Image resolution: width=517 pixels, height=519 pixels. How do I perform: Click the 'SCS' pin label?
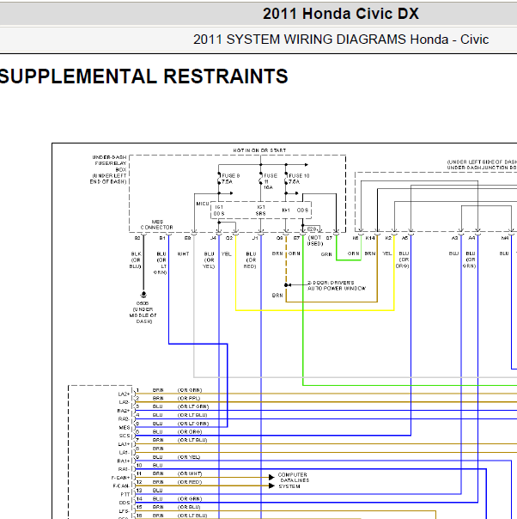125,436
